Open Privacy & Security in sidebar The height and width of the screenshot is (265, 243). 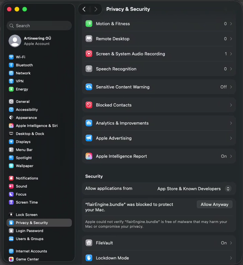click(39, 223)
